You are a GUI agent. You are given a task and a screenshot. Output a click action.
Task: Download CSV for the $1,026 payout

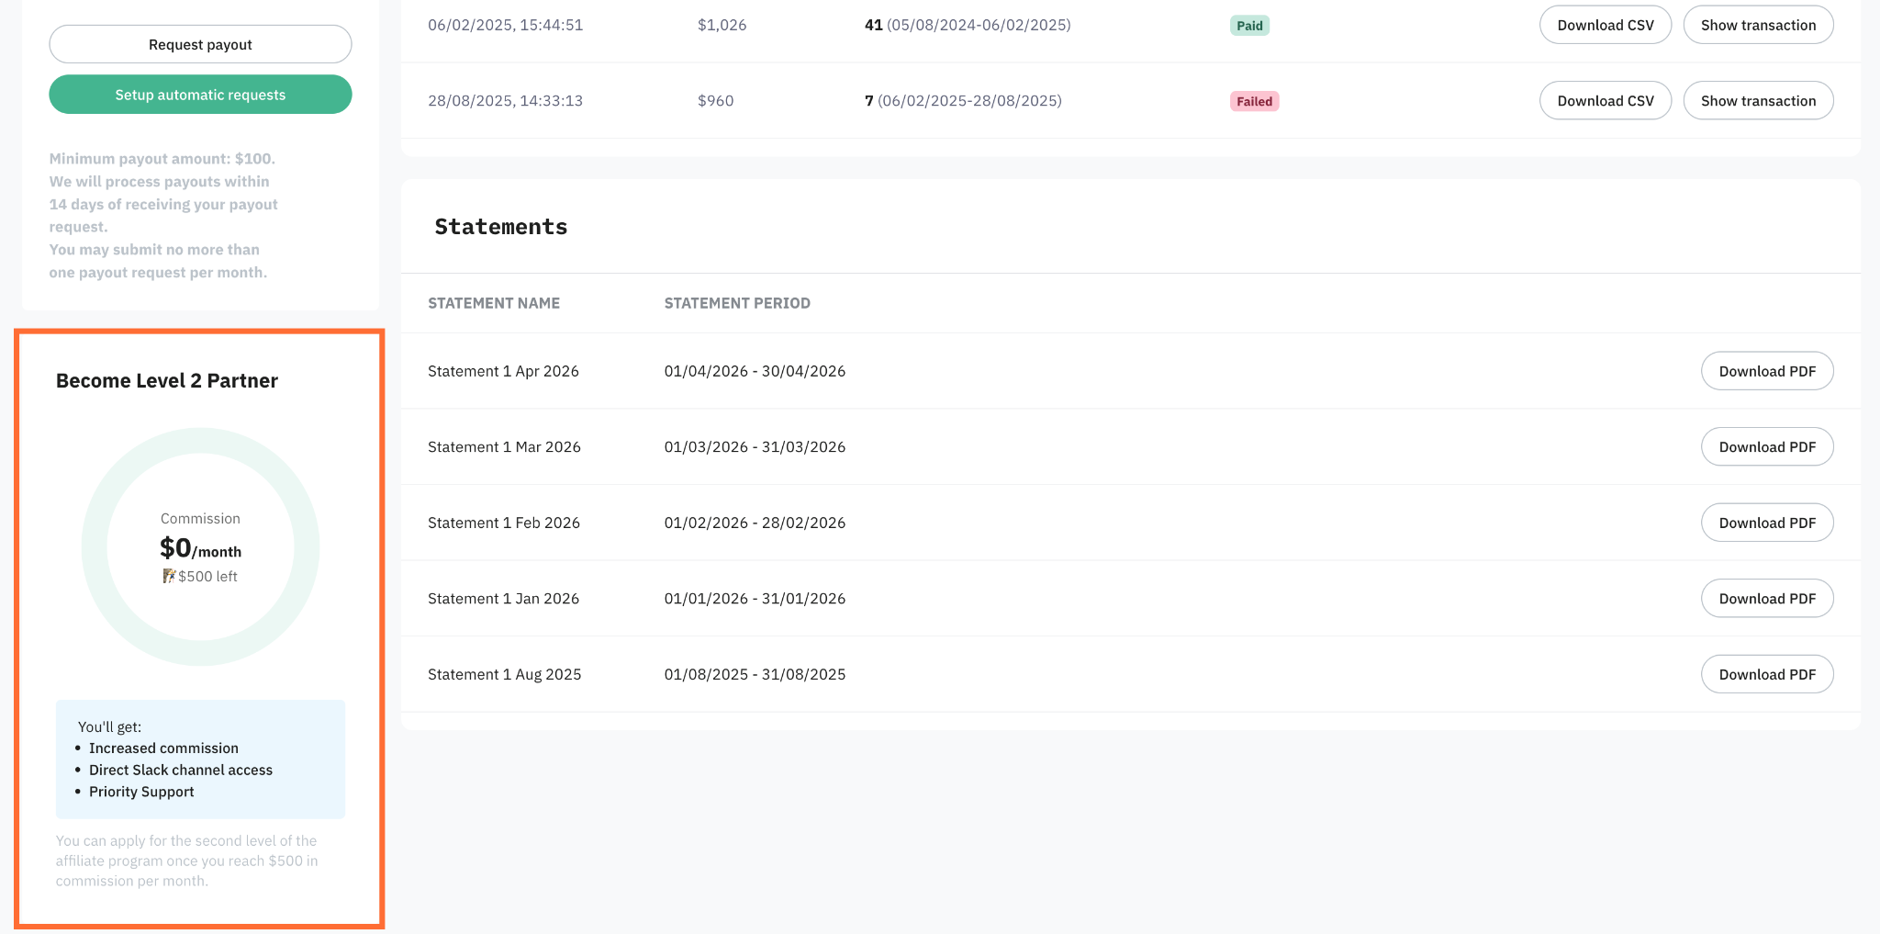pyautogui.click(x=1606, y=25)
